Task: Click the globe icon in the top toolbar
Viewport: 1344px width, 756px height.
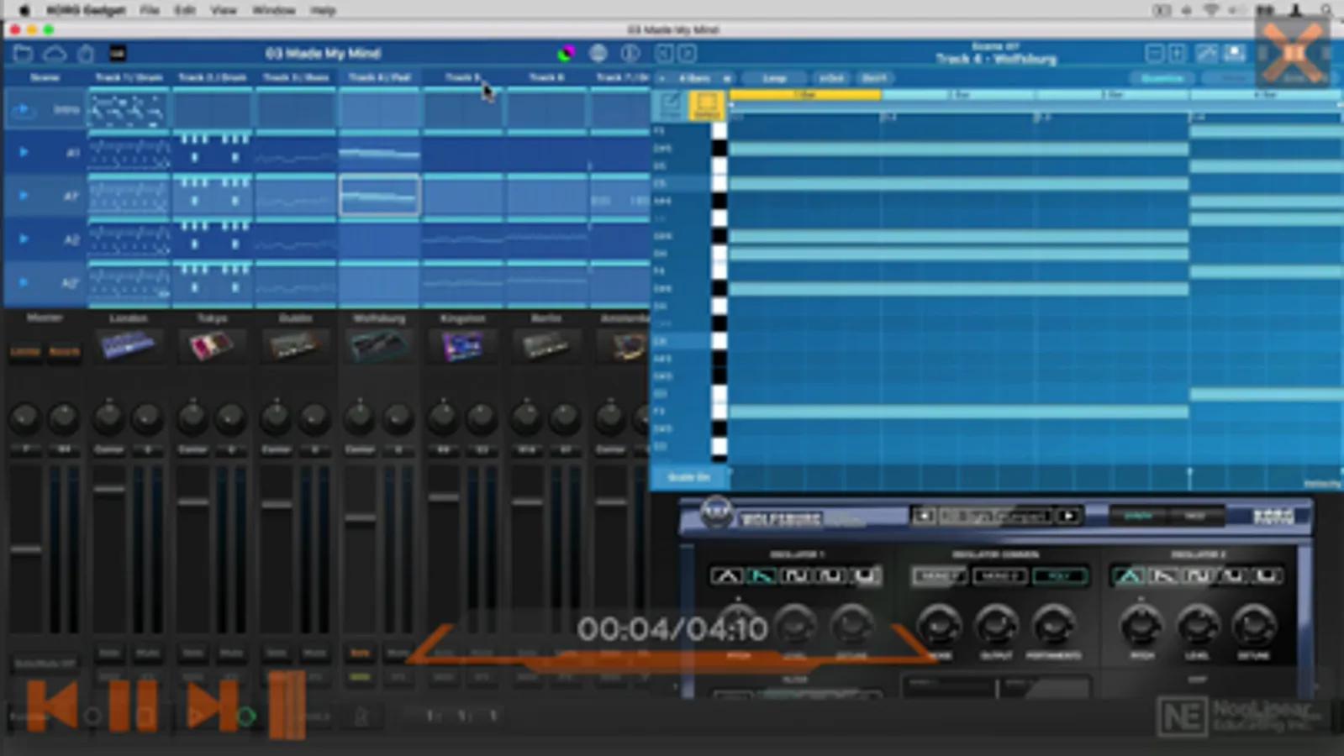Action: tap(598, 54)
